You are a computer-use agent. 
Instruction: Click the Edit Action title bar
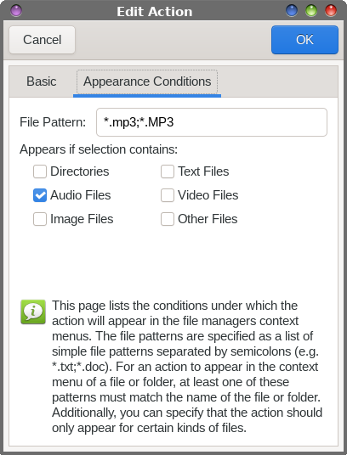pos(155,12)
